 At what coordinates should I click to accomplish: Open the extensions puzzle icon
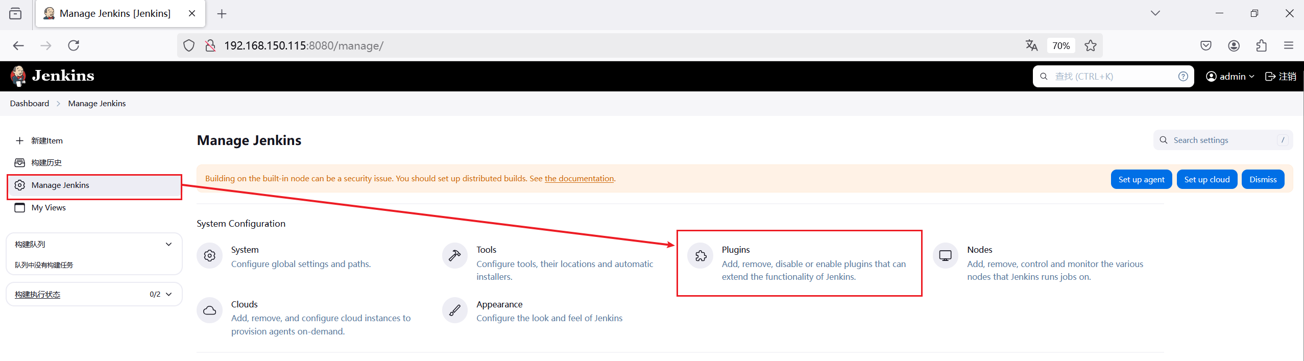click(1261, 45)
